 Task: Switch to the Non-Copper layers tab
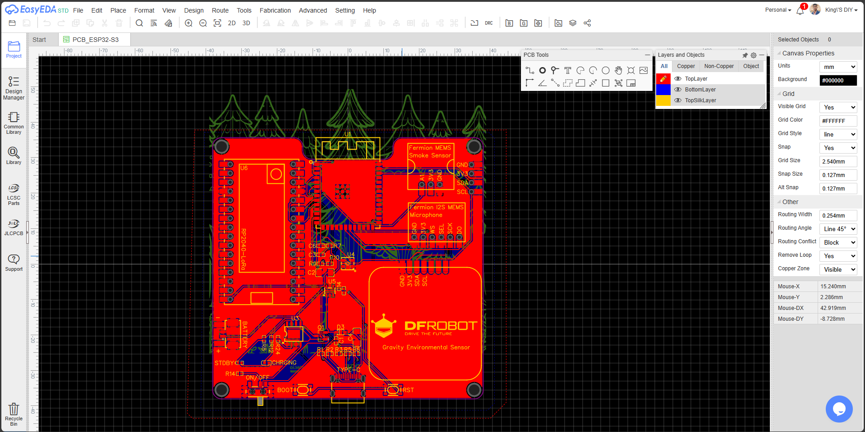tap(719, 66)
